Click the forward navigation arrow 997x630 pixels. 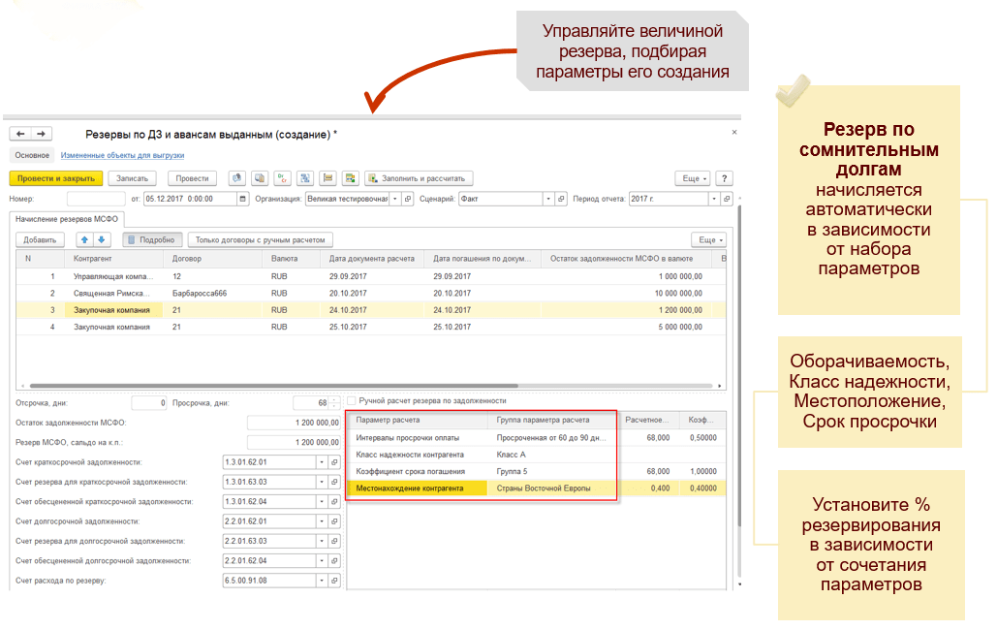click(41, 134)
